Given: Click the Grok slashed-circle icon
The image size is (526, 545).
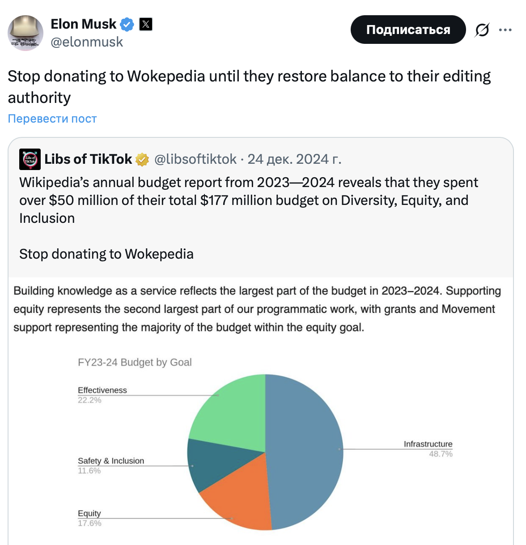Looking at the screenshot, I should [482, 30].
